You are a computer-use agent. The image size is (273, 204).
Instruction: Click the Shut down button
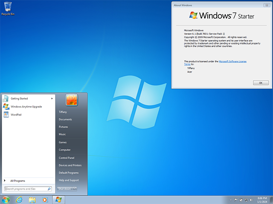click(64, 188)
